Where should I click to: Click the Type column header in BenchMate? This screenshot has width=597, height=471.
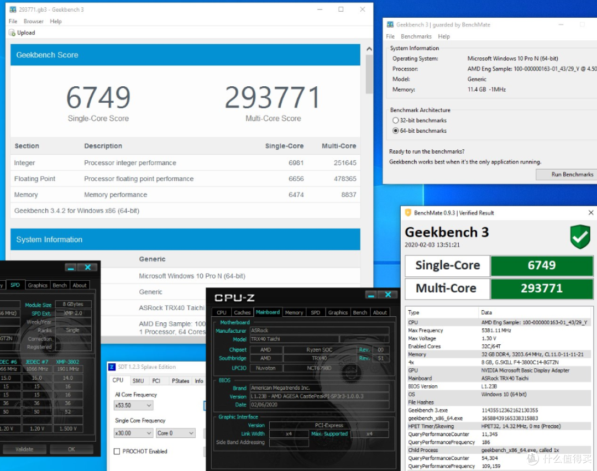[x=413, y=312]
